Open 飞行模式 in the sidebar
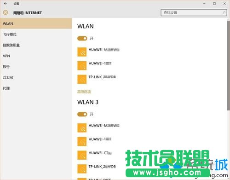The width and height of the screenshot is (230, 180). point(10,35)
